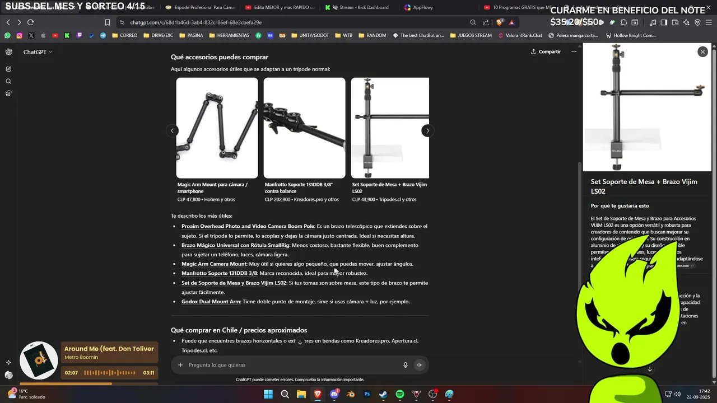
Task: Switch to the 10 Programas GRATIS tab
Action: click(x=518, y=7)
